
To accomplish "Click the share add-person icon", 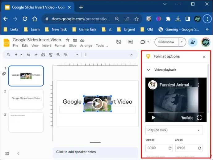I will pos(193,42).
